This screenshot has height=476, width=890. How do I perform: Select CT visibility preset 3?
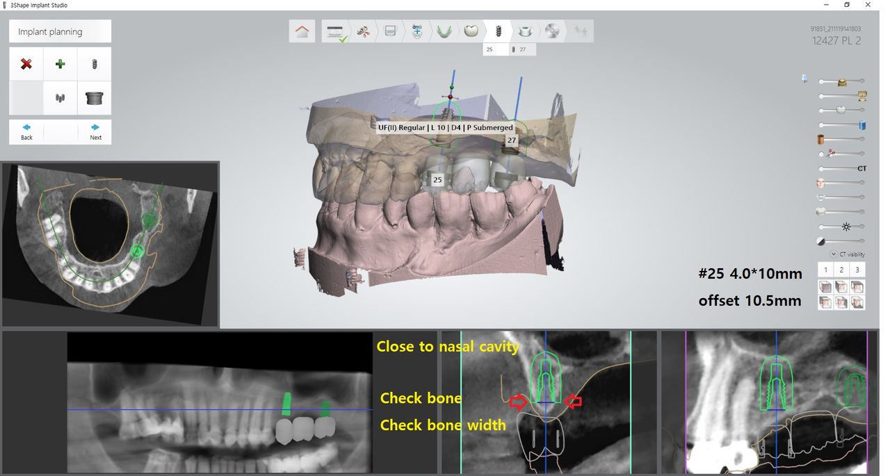[857, 270]
